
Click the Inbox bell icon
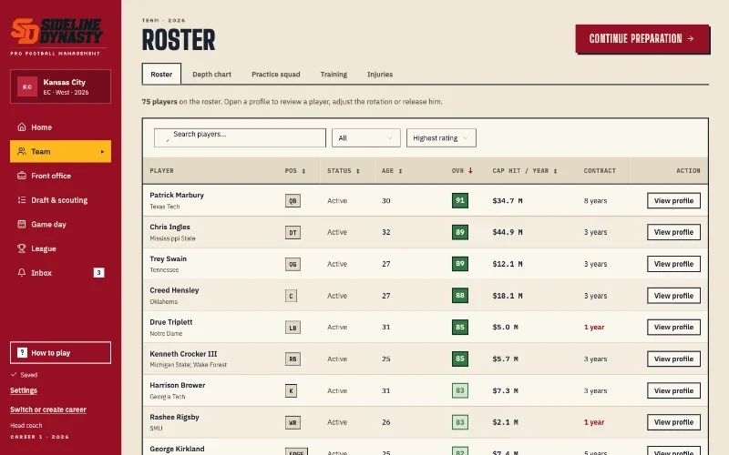click(x=21, y=272)
